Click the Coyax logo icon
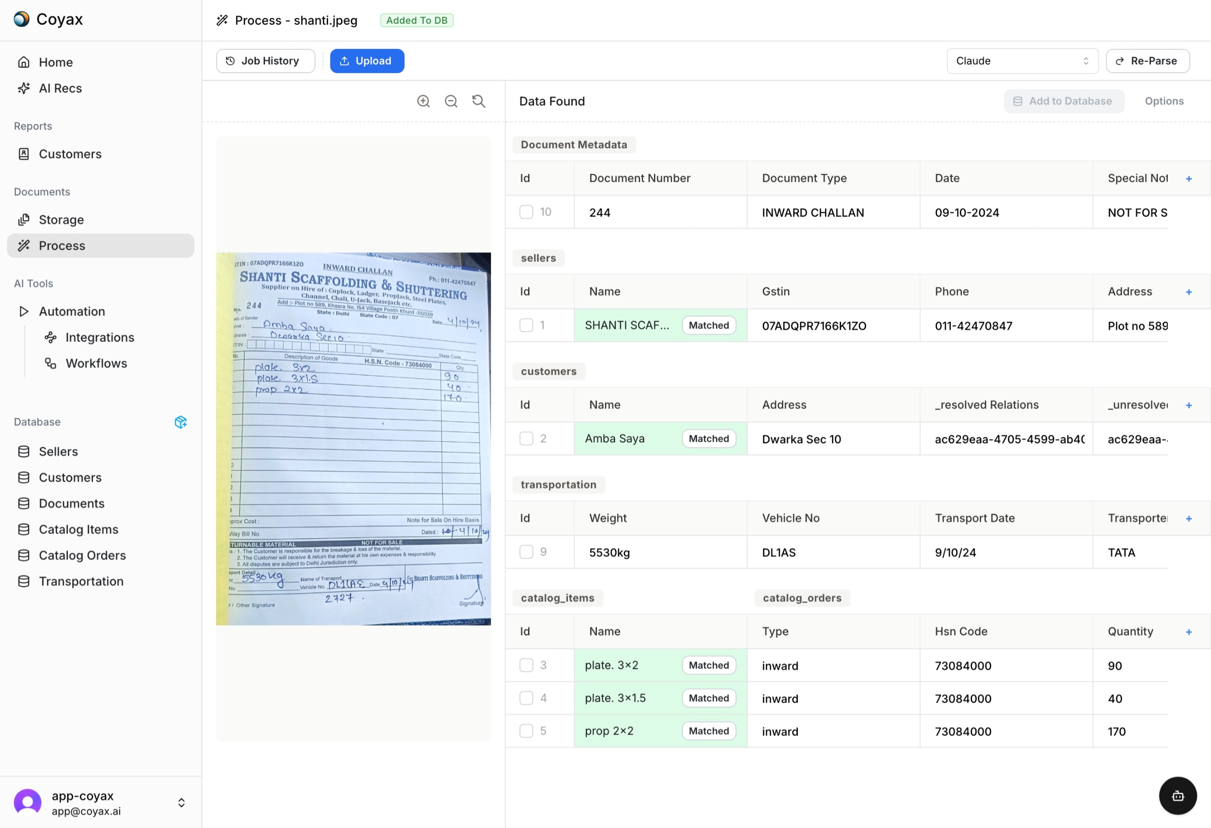This screenshot has height=828, width=1211. [21, 19]
